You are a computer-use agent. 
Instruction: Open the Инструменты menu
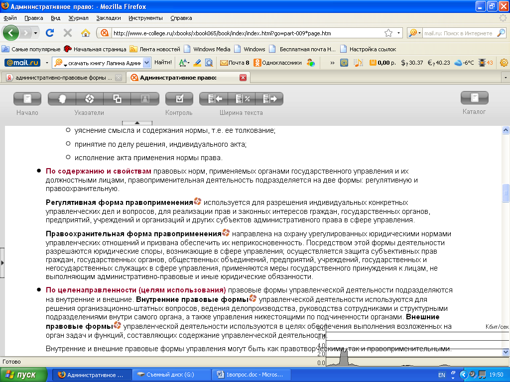pyautogui.click(x=145, y=18)
